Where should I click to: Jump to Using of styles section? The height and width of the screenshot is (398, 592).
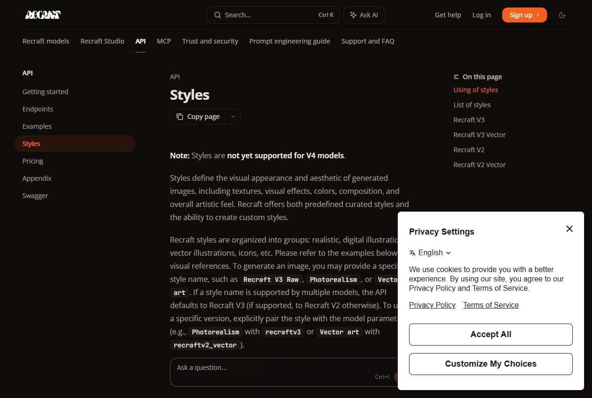tap(475, 90)
